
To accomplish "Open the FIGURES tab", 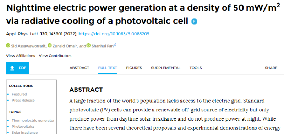I will (x=134, y=68).
